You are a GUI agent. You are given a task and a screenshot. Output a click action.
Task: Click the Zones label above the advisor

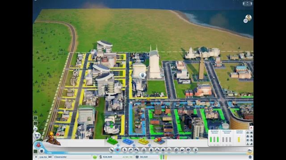[60, 137]
